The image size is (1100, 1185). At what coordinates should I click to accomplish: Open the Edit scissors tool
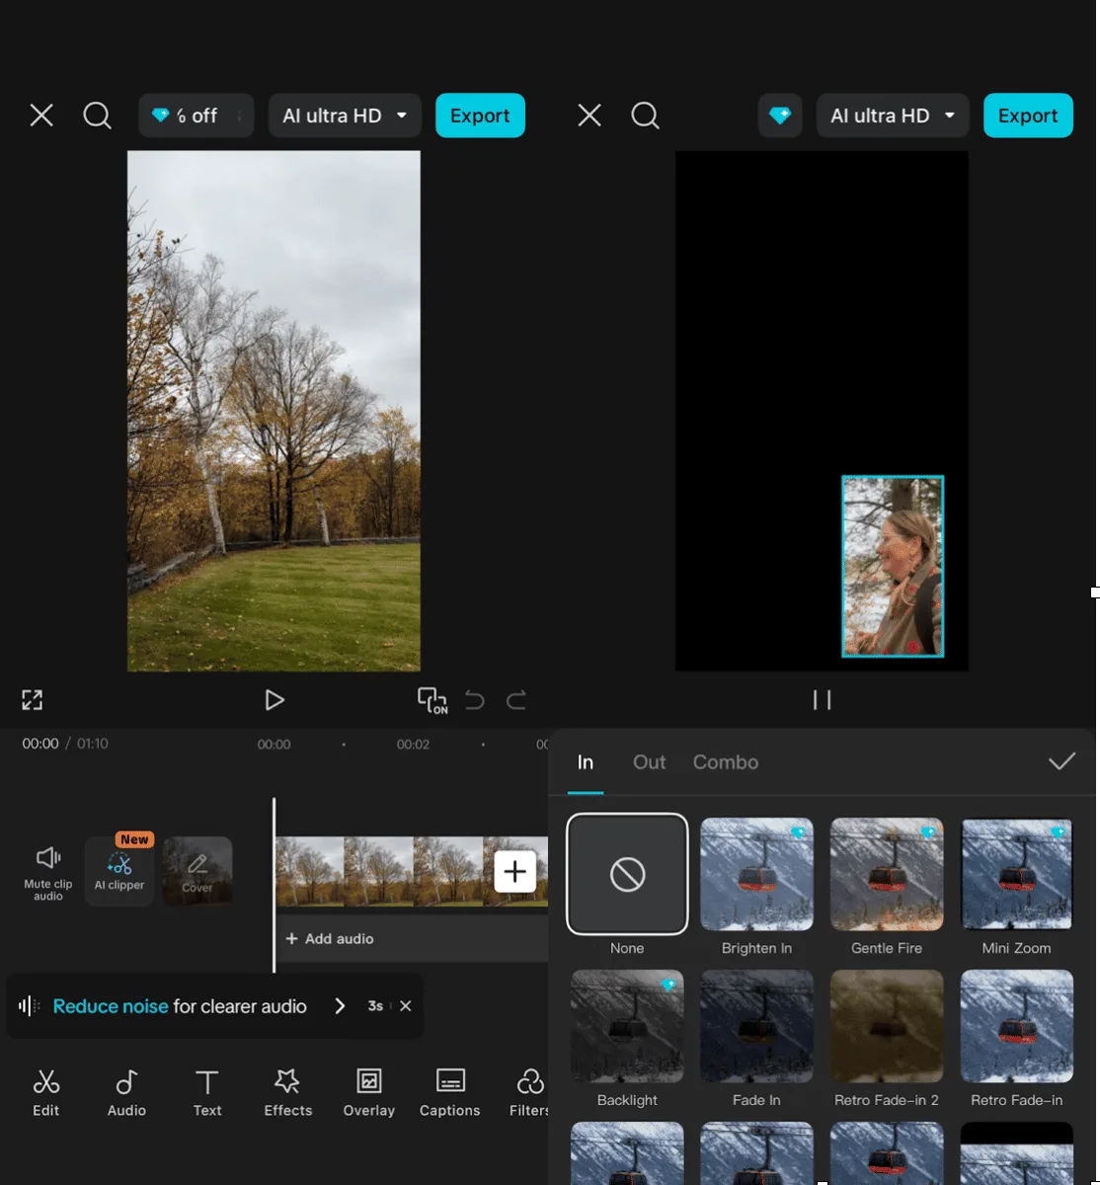coord(46,1093)
